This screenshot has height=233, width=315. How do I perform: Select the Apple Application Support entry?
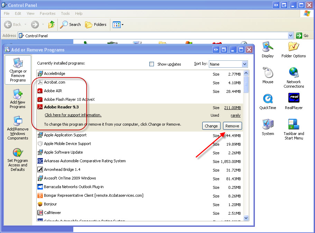140,135
